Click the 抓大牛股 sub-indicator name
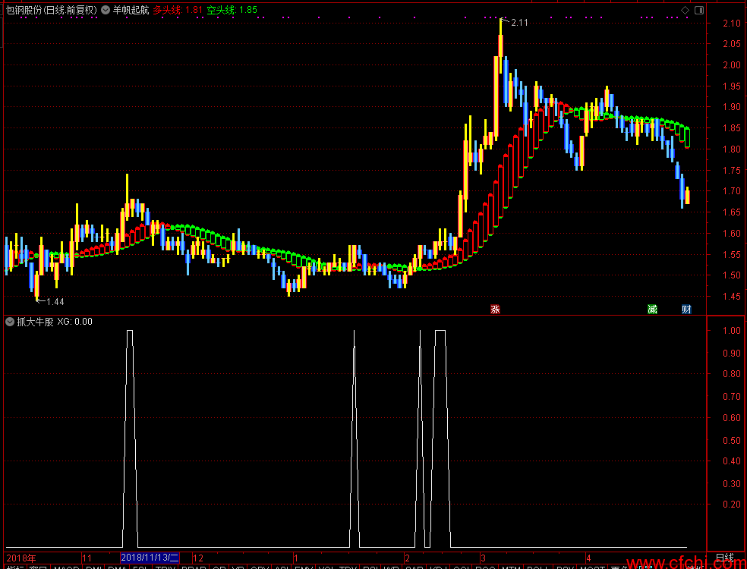Image resolution: width=747 pixels, height=569 pixels. click(35, 322)
